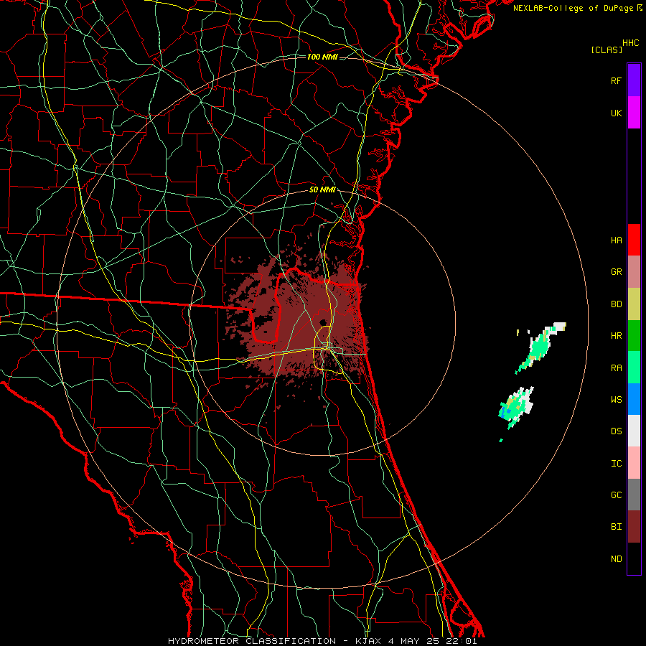
Task: Click the dusty pink GR legend swatch
Action: pos(634,272)
